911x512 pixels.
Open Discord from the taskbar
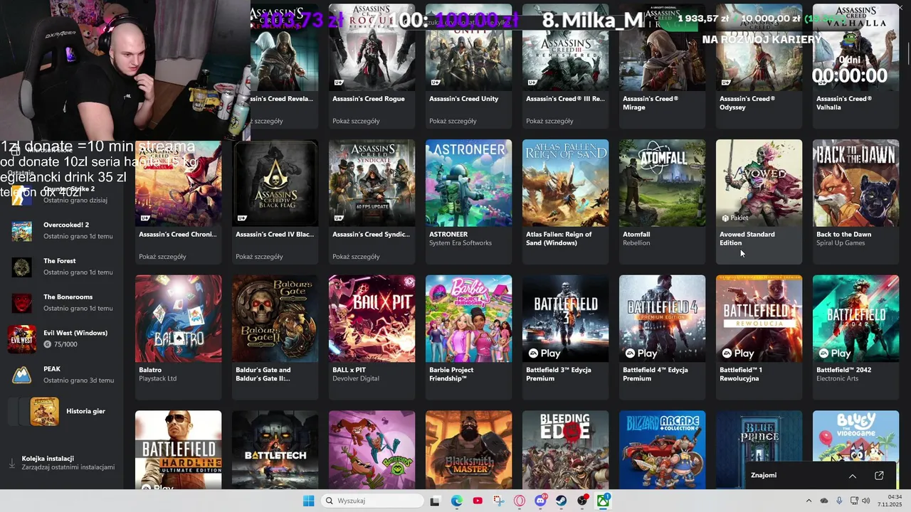[540, 501]
